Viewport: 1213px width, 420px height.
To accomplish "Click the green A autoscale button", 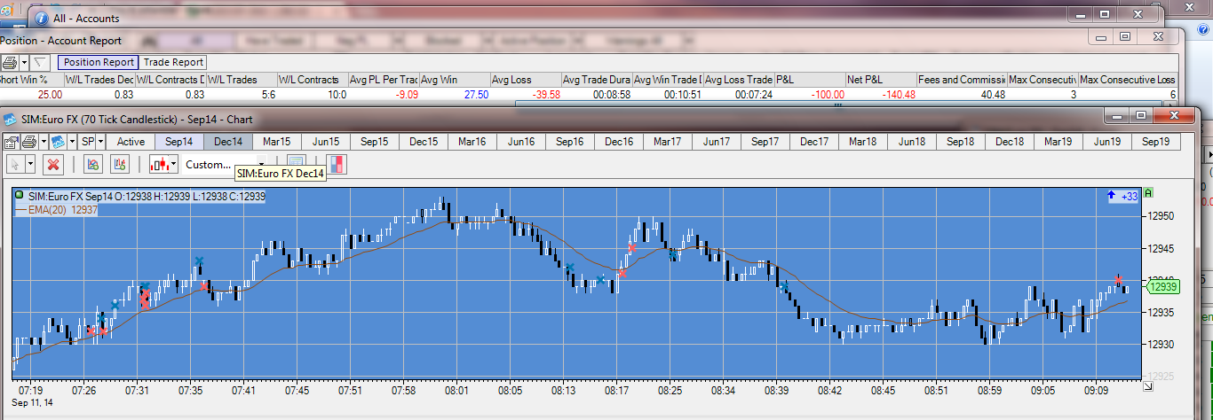I will (x=1149, y=193).
